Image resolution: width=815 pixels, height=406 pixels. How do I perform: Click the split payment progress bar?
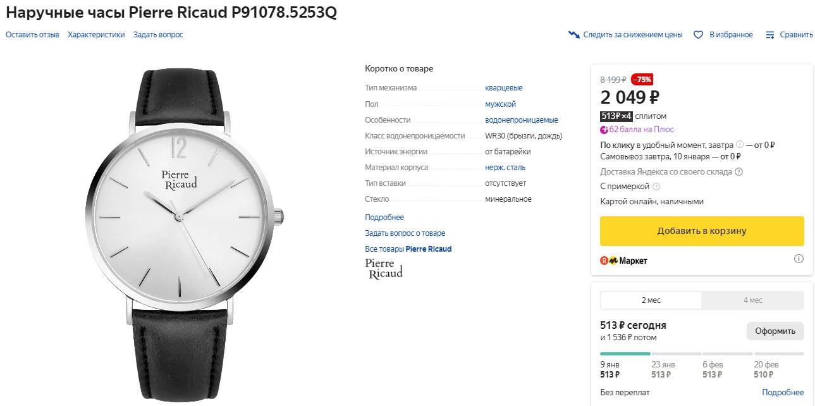(702, 354)
